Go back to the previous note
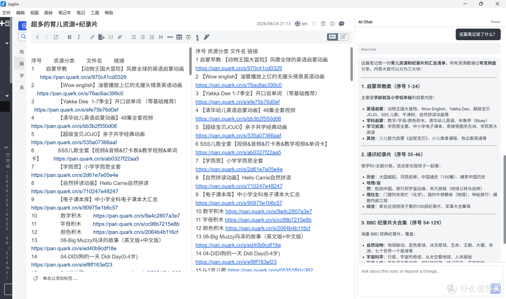This screenshot has width=506, height=299. pyautogui.click(x=37, y=37)
